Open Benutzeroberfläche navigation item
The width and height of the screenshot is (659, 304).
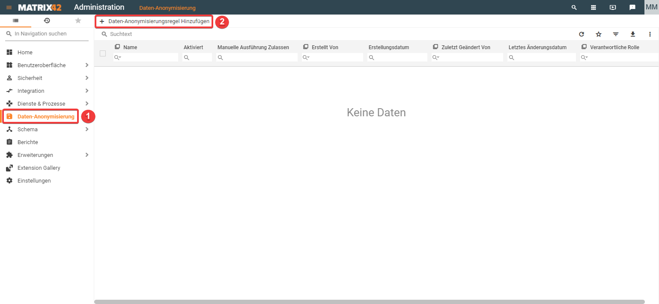coord(42,65)
